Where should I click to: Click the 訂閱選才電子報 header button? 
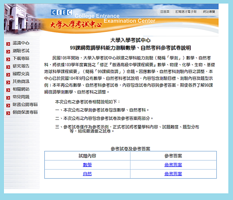pos(186,12)
